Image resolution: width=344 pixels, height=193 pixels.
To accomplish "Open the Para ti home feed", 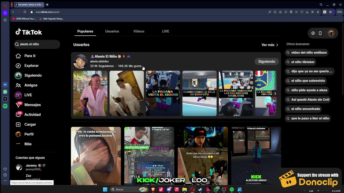I will (x=26, y=56).
